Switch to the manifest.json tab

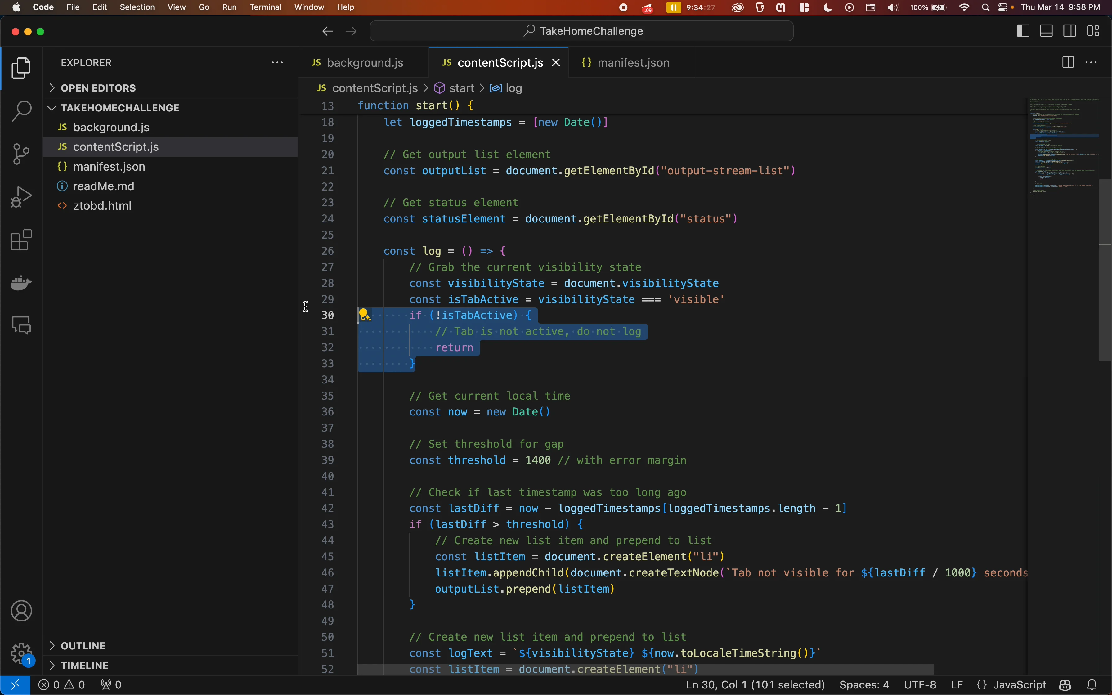point(631,62)
